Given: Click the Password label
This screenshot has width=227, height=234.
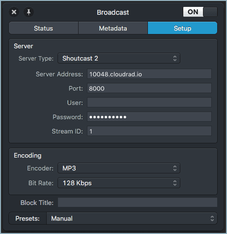Looking at the screenshot, I should point(68,117).
